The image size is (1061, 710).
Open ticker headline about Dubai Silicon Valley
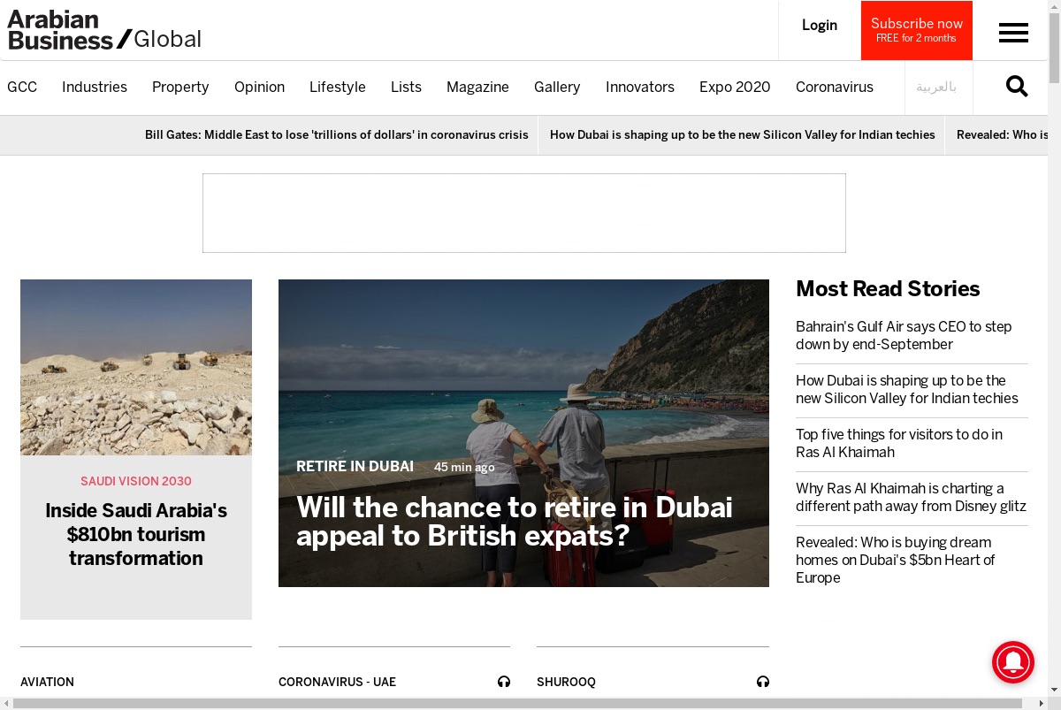coord(743,134)
